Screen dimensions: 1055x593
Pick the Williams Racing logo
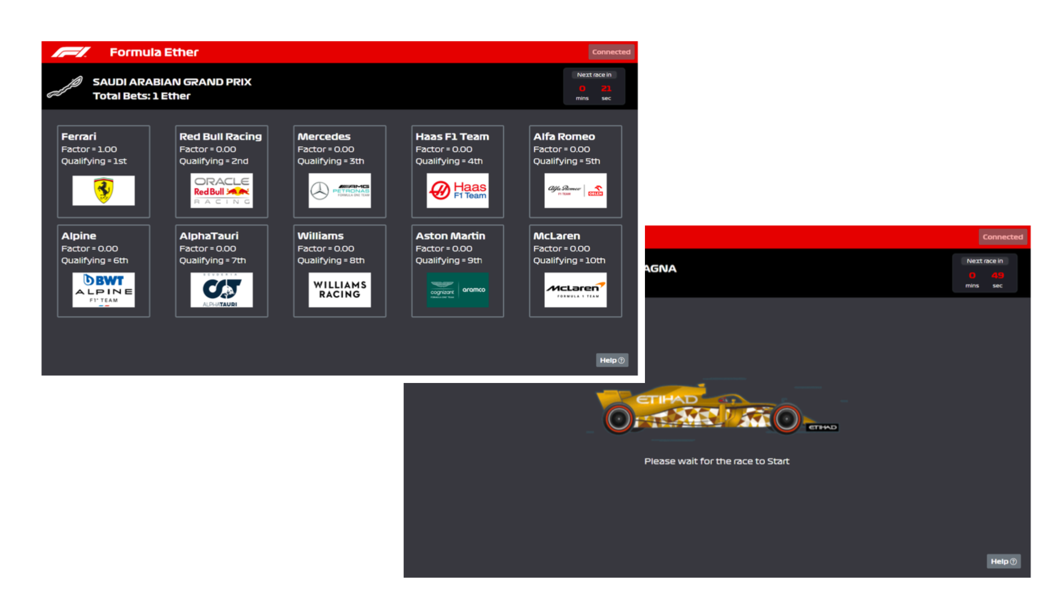(x=340, y=289)
